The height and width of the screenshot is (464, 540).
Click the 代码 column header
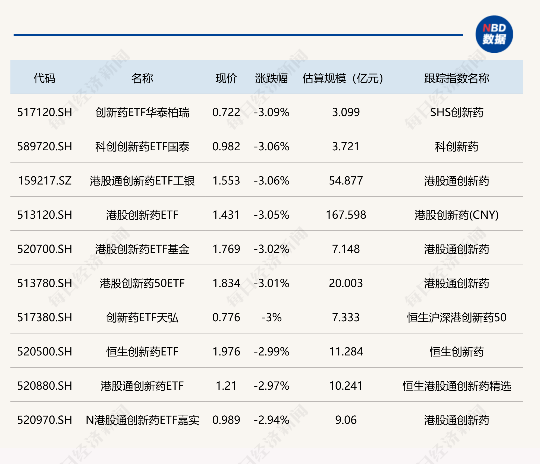[x=45, y=78]
